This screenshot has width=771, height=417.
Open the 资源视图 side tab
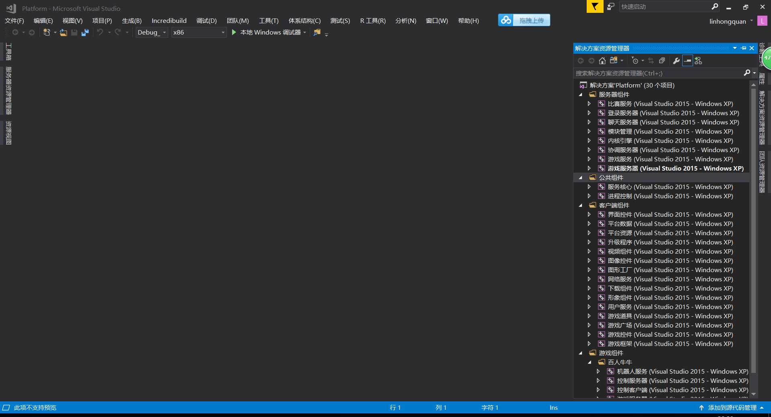[8, 133]
